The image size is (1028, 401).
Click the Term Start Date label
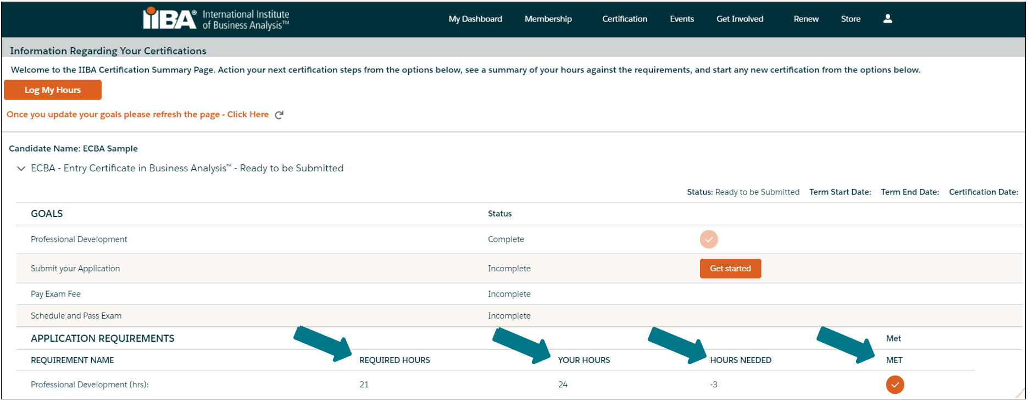pos(840,192)
